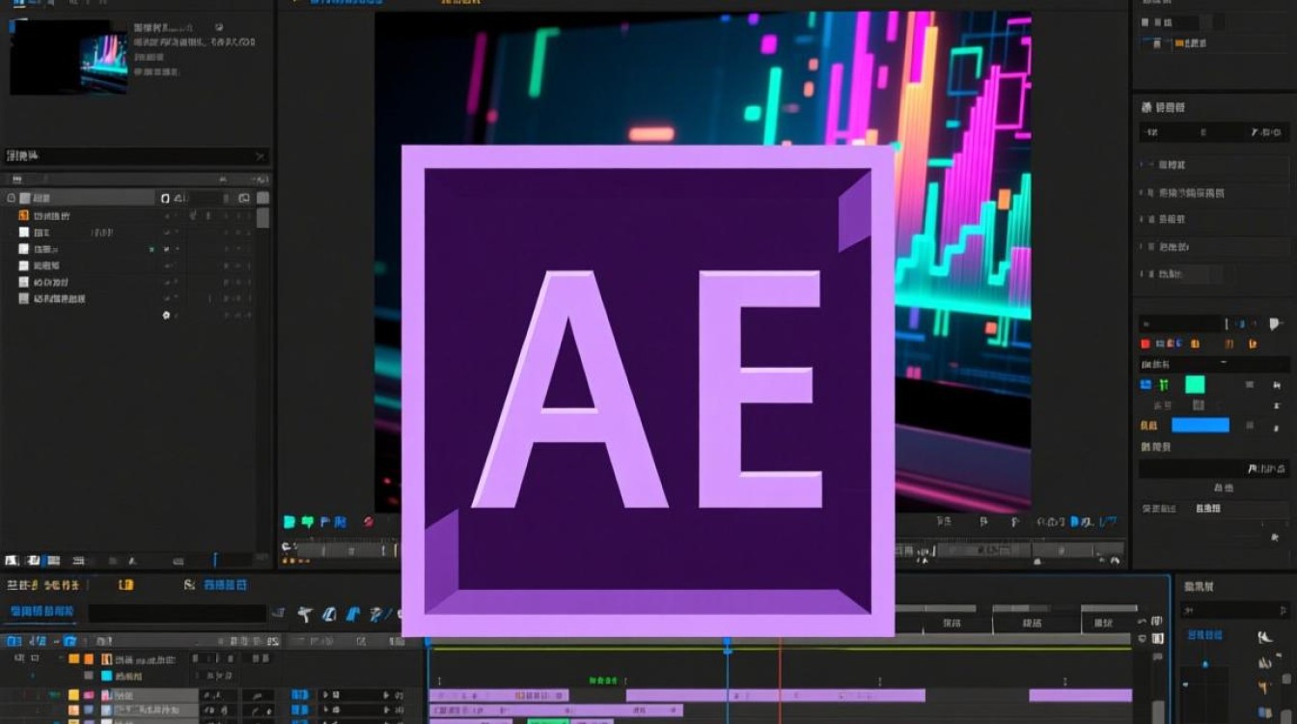Screen dimensions: 1297x724
Task: Click the teal icon at viewer's bottom-left toolbar
Action: pyautogui.click(x=290, y=522)
